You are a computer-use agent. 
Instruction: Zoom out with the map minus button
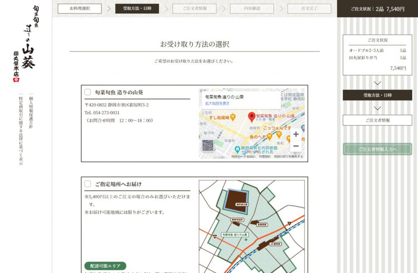[x=296, y=146]
